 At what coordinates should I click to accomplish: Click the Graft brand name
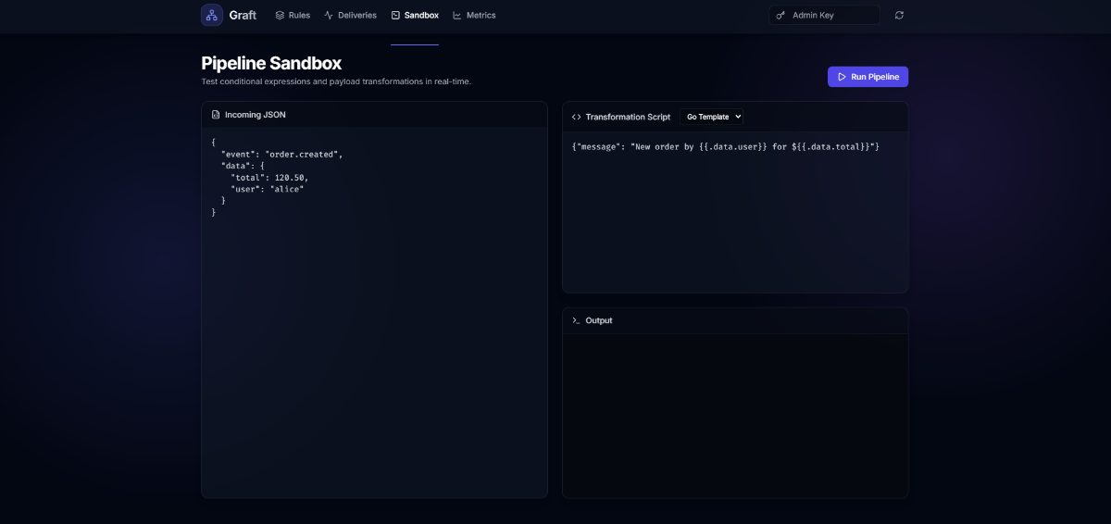(243, 15)
